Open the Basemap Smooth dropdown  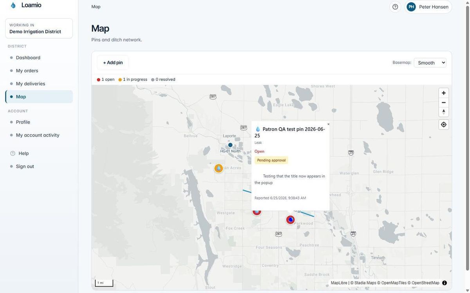[x=430, y=63]
